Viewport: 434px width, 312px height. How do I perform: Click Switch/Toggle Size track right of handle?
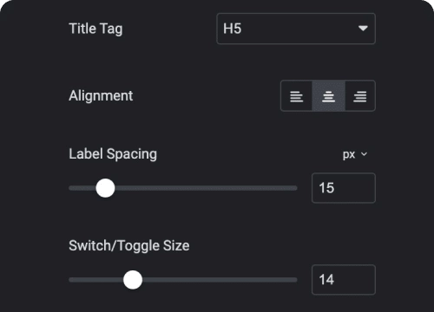[220, 280]
